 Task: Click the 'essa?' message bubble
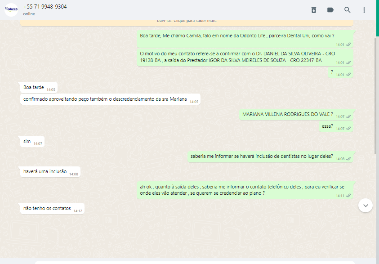pyautogui.click(x=336, y=127)
